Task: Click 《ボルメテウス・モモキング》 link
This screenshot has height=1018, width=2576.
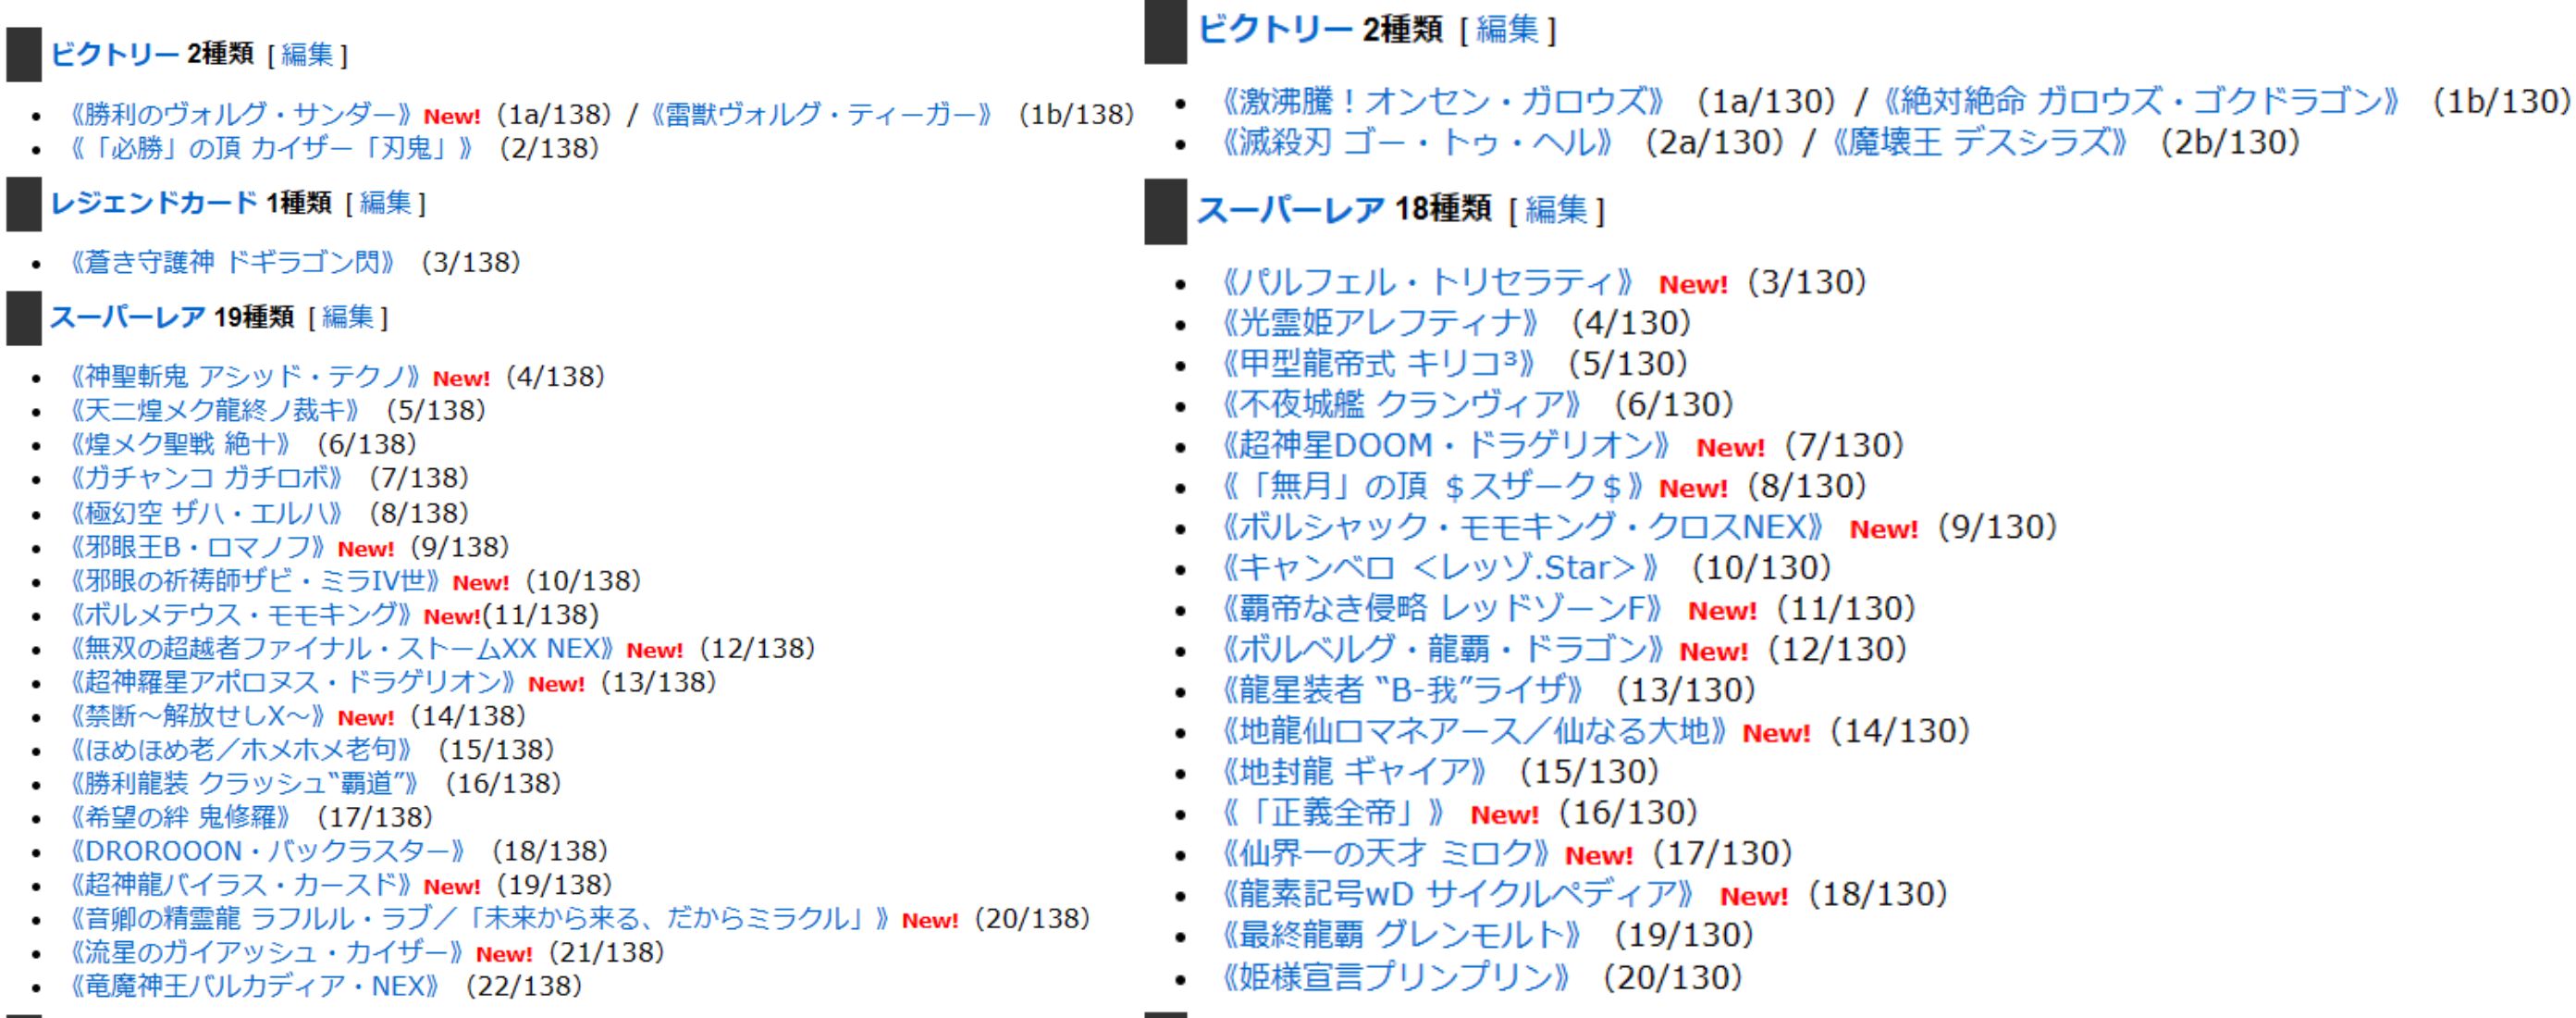Action: coord(240,615)
